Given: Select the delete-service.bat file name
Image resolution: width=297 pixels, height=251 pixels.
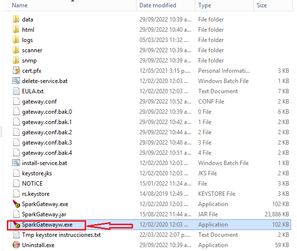Looking at the screenshot, I should 45,81.
